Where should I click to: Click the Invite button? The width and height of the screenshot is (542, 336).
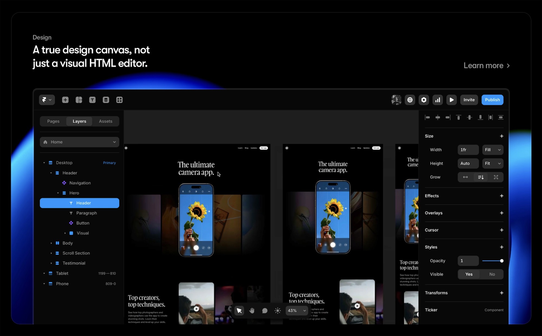point(469,100)
